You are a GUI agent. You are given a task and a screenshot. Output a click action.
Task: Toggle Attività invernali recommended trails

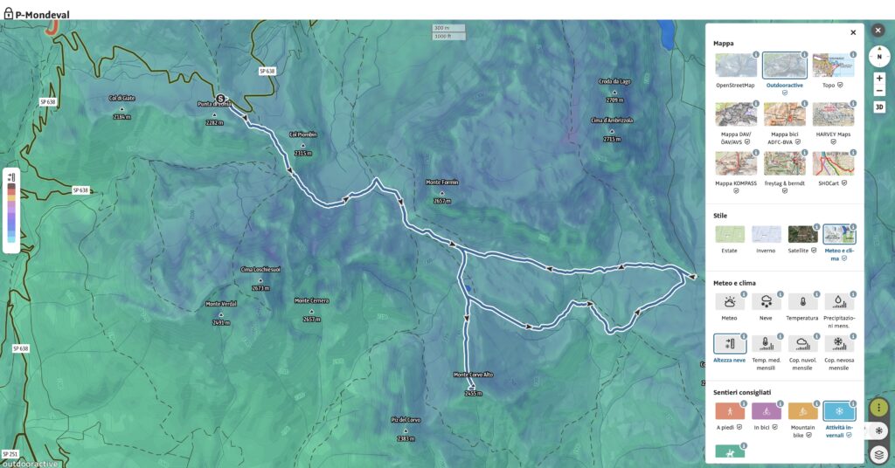838,410
